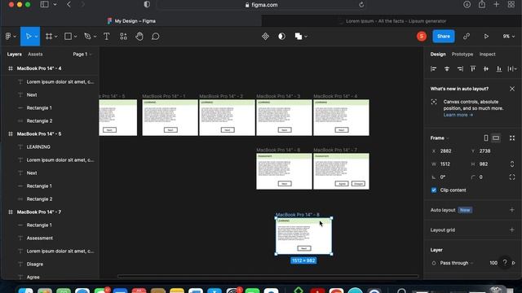This screenshot has width=522, height=293.
Task: Present the prototype with play icon
Action: [486, 36]
